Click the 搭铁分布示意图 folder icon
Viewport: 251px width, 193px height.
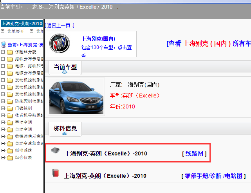click(10, 59)
